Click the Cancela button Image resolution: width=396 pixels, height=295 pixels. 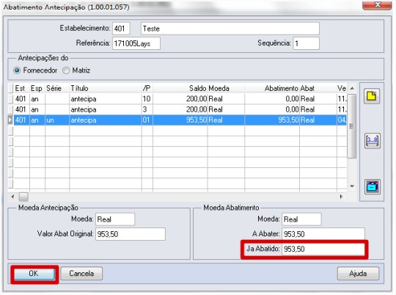point(81,274)
